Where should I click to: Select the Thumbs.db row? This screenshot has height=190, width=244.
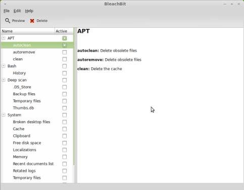(x=37, y=108)
